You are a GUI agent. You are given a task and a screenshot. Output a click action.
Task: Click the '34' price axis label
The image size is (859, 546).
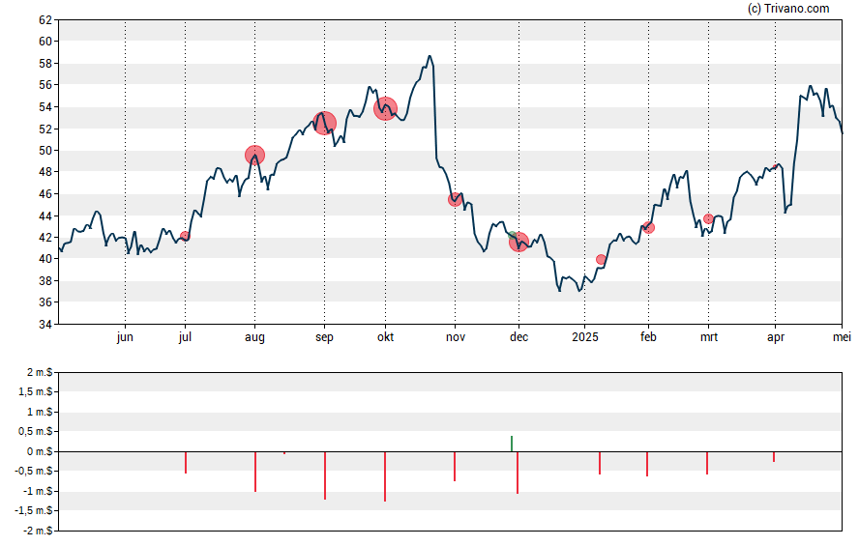pos(45,325)
